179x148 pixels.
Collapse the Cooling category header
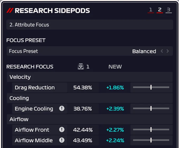click(x=90, y=98)
